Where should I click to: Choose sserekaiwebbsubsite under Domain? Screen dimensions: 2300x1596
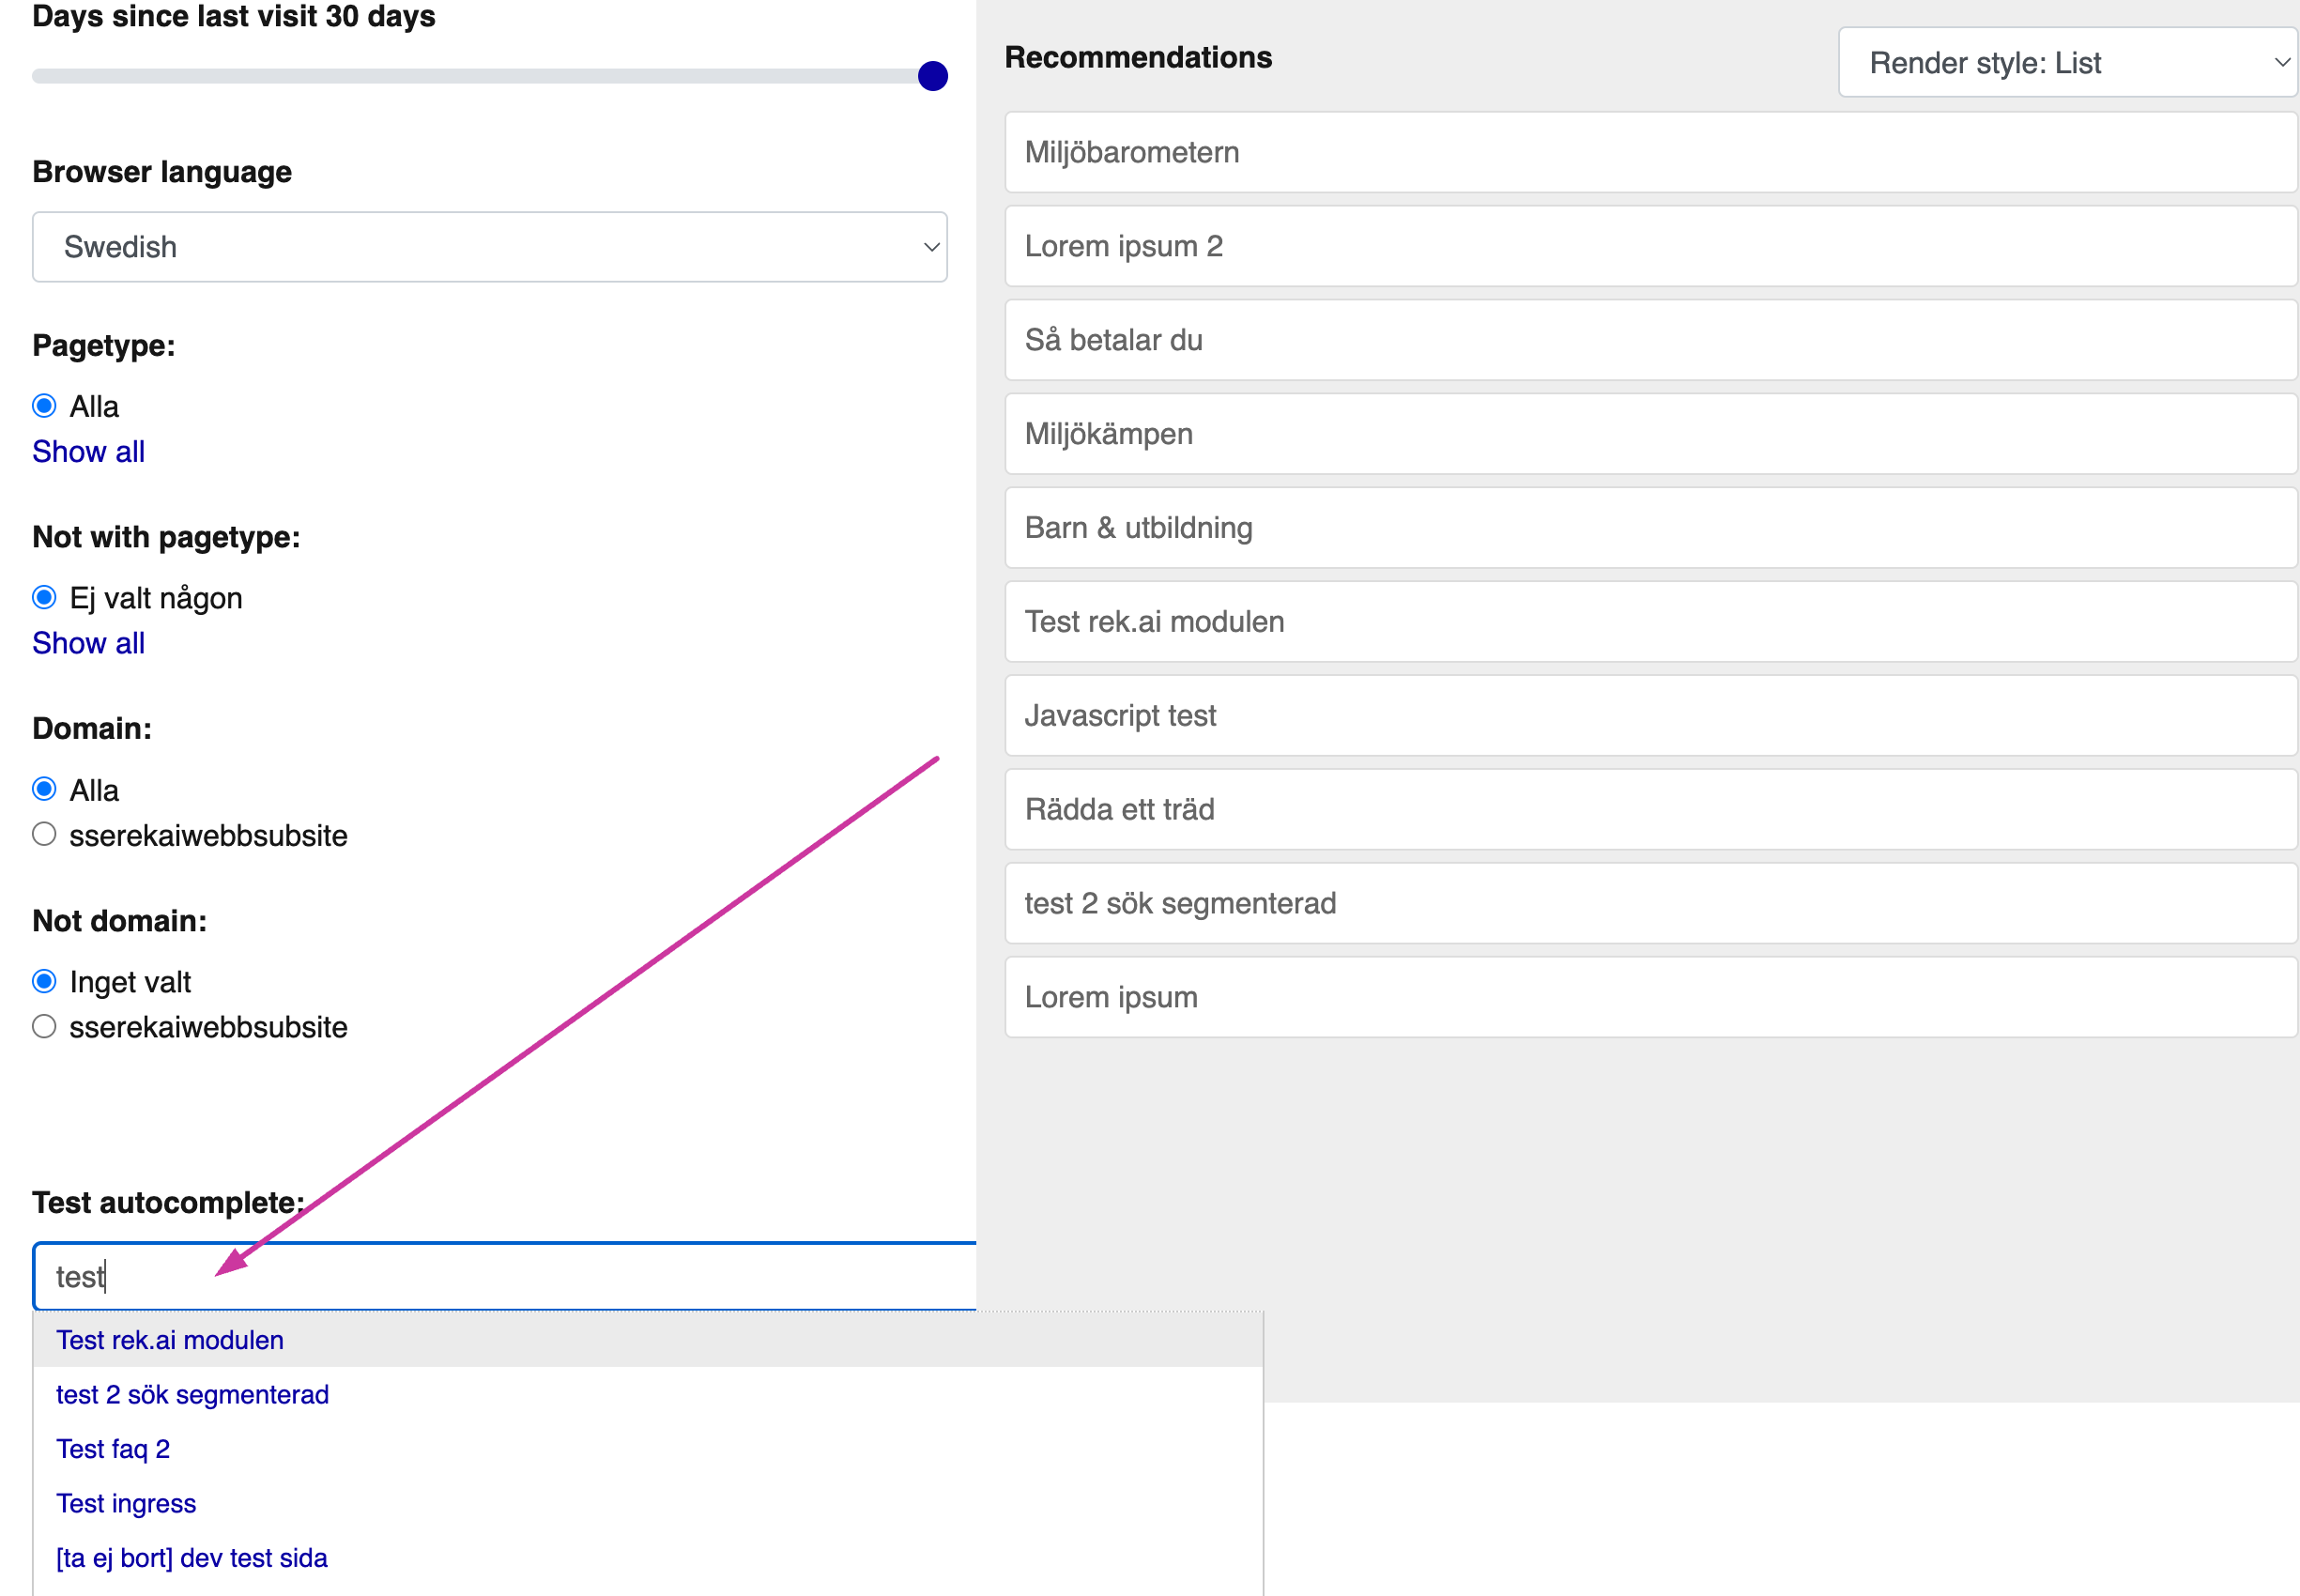(x=44, y=835)
